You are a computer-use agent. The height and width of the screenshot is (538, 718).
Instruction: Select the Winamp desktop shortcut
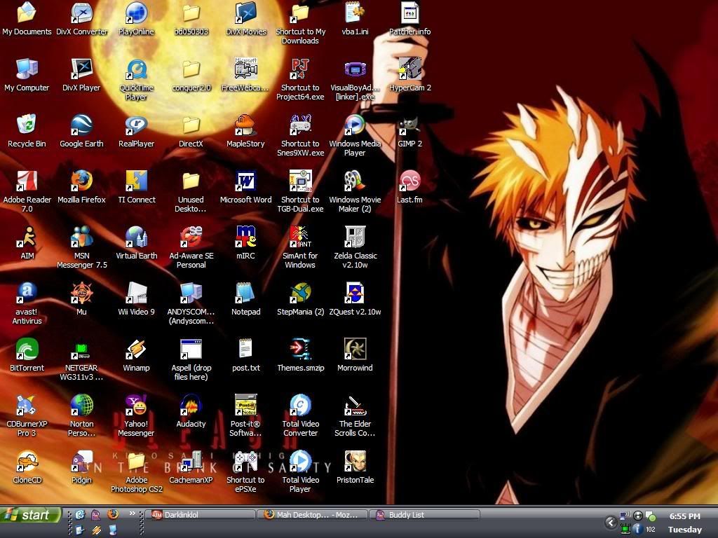(x=136, y=355)
